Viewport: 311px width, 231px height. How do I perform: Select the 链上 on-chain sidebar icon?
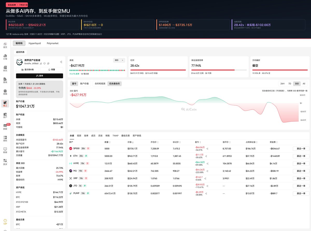(x=5, y=103)
